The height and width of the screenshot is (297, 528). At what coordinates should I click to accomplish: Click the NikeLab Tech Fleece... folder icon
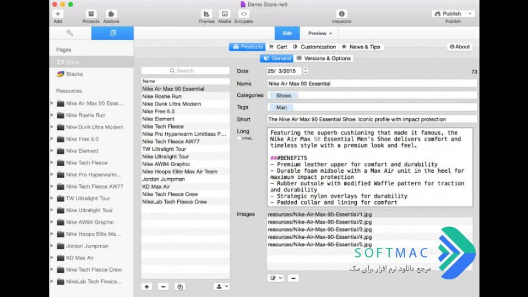61,282
